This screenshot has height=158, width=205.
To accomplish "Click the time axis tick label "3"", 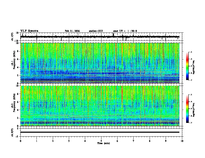I will [69, 141].
